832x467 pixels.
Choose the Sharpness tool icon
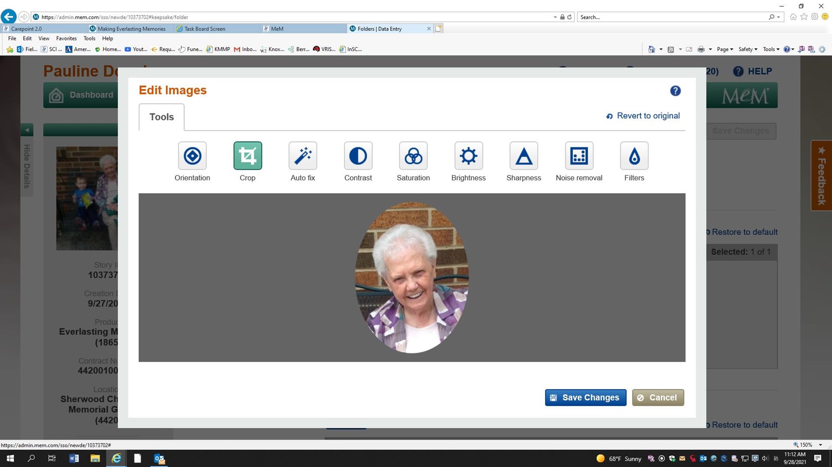tap(524, 156)
